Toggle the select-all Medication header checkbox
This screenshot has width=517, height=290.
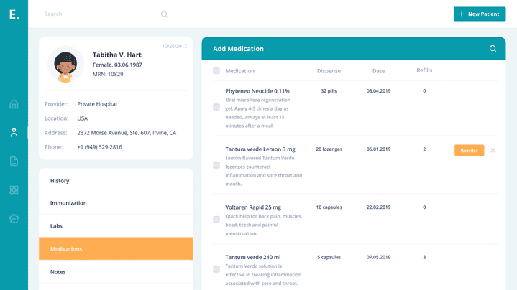point(216,71)
